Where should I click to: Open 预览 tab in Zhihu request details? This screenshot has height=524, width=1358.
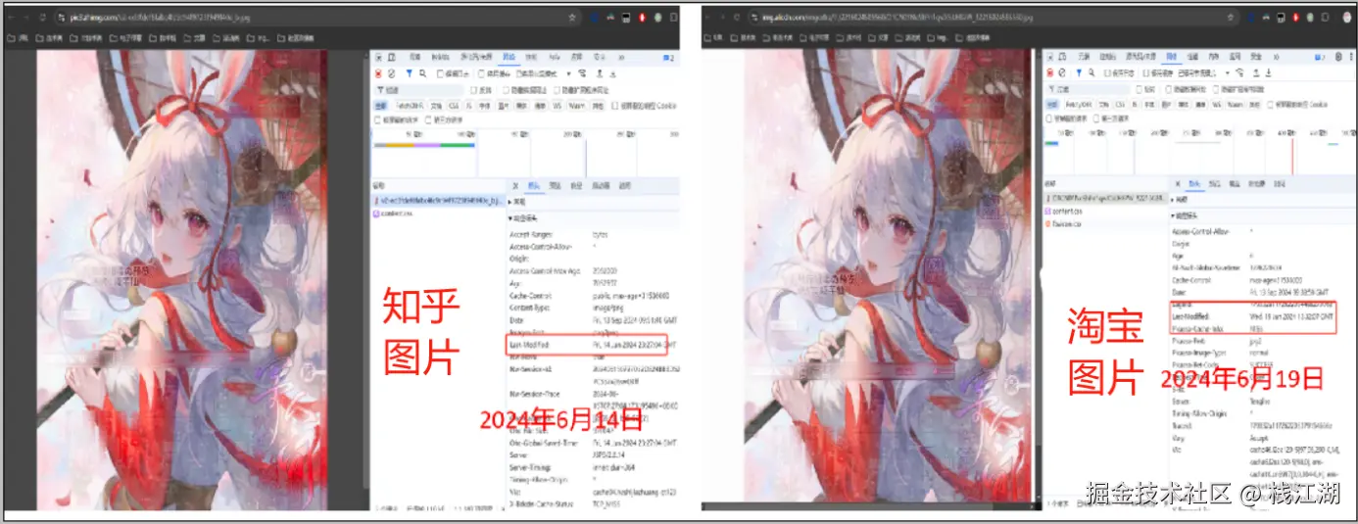555,186
